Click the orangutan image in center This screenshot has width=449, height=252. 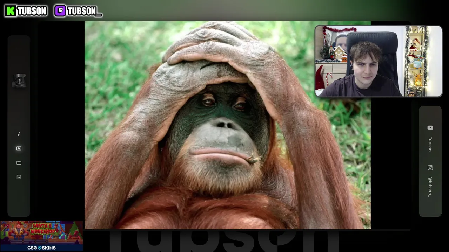pos(228,125)
